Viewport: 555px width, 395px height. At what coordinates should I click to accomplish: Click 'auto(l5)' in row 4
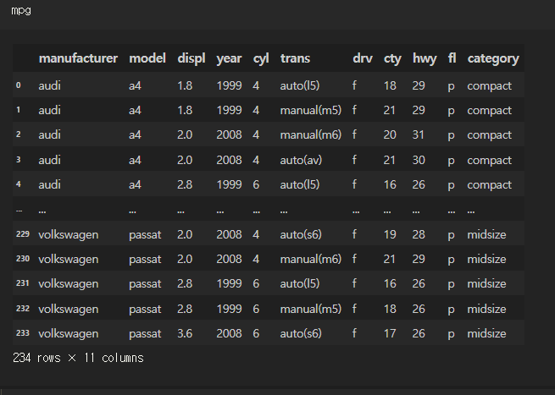point(300,184)
